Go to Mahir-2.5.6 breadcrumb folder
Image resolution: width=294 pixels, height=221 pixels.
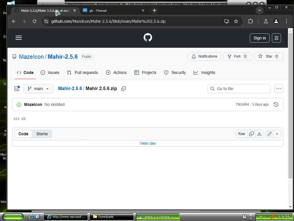[x=70, y=89]
